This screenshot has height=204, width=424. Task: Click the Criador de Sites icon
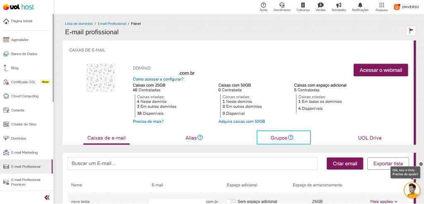pos(6,124)
